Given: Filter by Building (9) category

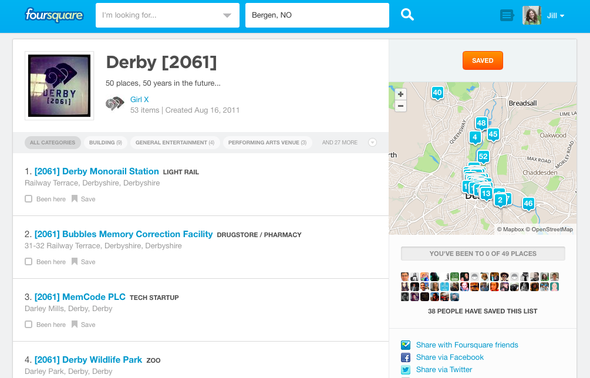Looking at the screenshot, I should (105, 143).
